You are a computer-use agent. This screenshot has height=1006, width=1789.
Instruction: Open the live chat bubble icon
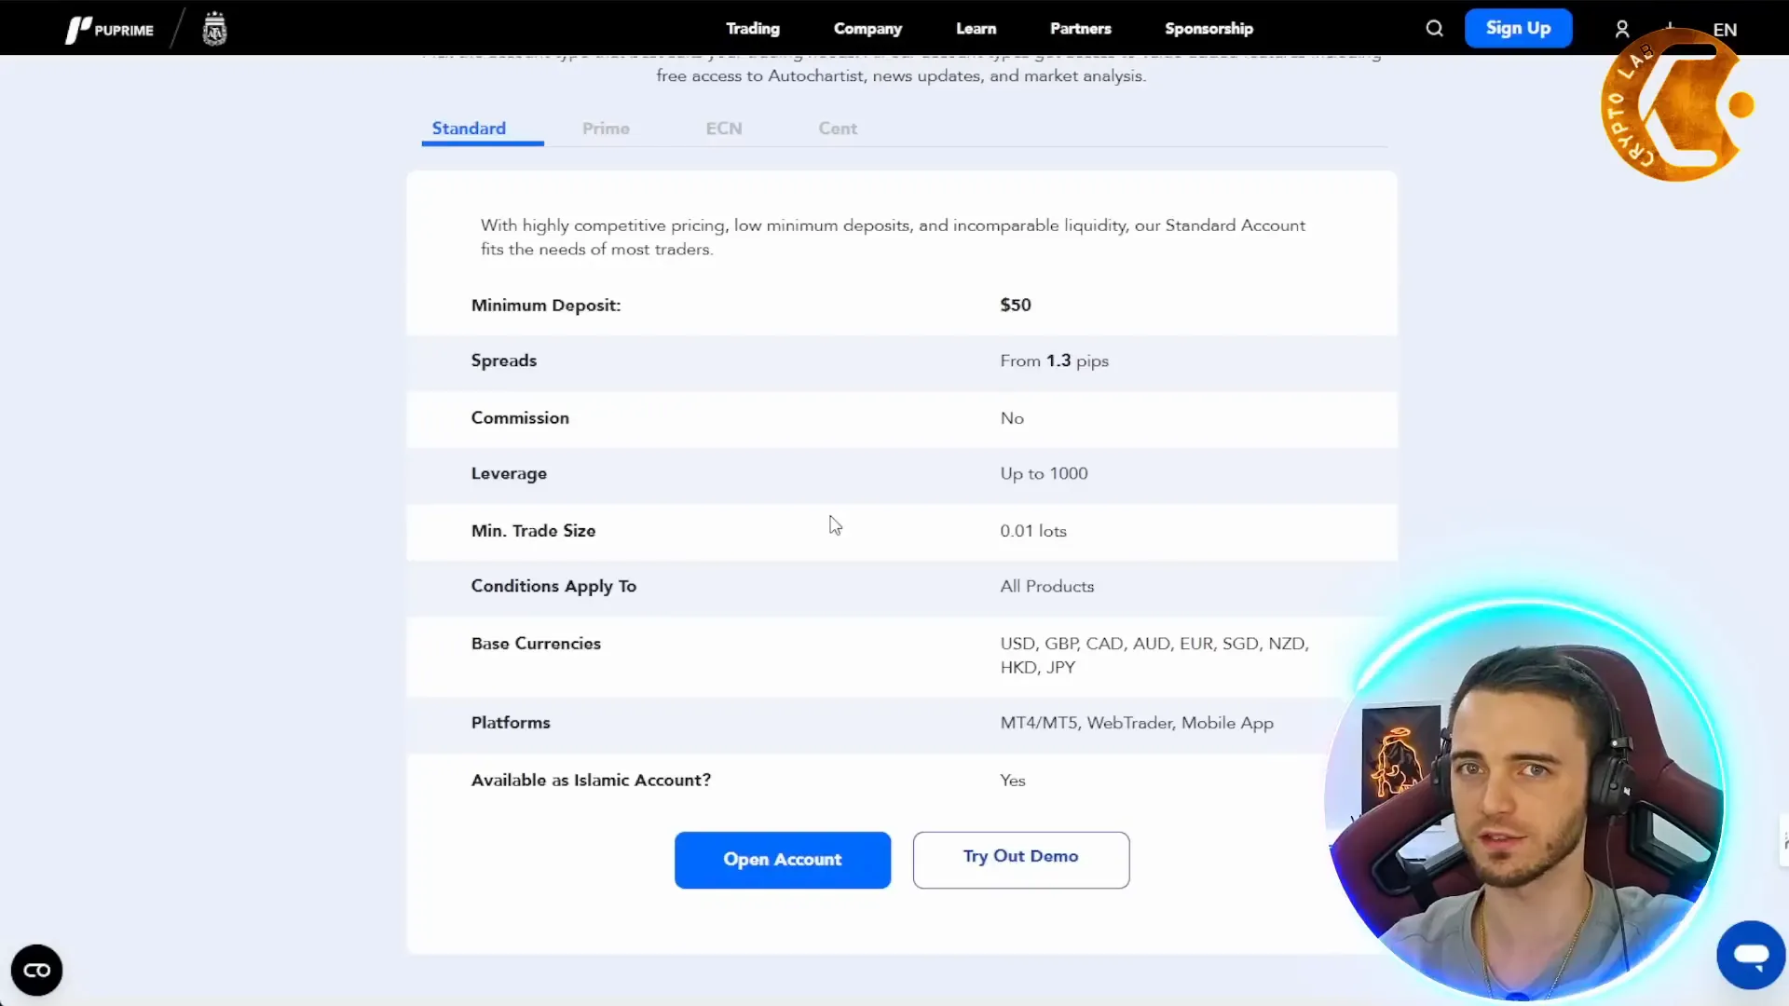click(1751, 955)
